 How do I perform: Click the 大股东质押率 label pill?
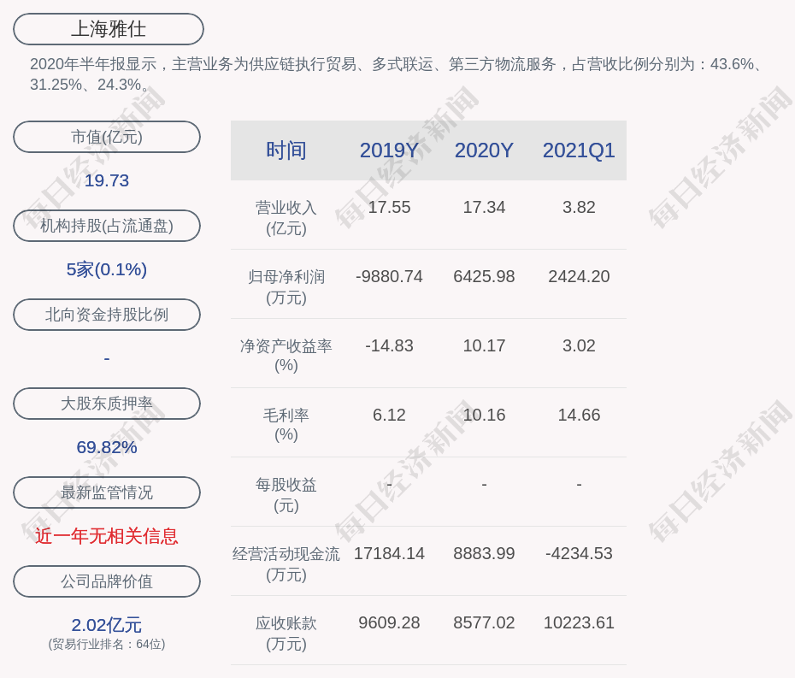click(107, 404)
